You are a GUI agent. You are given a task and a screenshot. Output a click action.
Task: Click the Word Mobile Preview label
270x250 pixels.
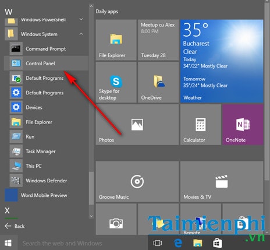44,195
